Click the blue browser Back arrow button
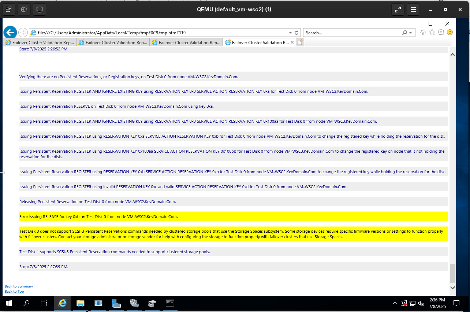The image size is (470, 312). coord(10,33)
